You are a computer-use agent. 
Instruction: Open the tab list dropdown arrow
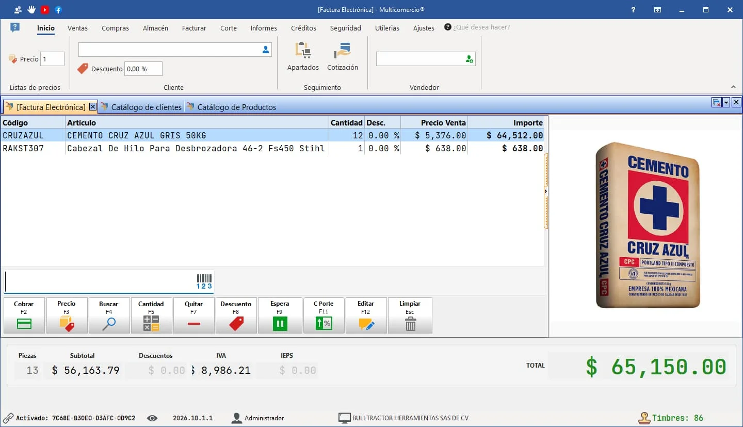[x=726, y=102]
